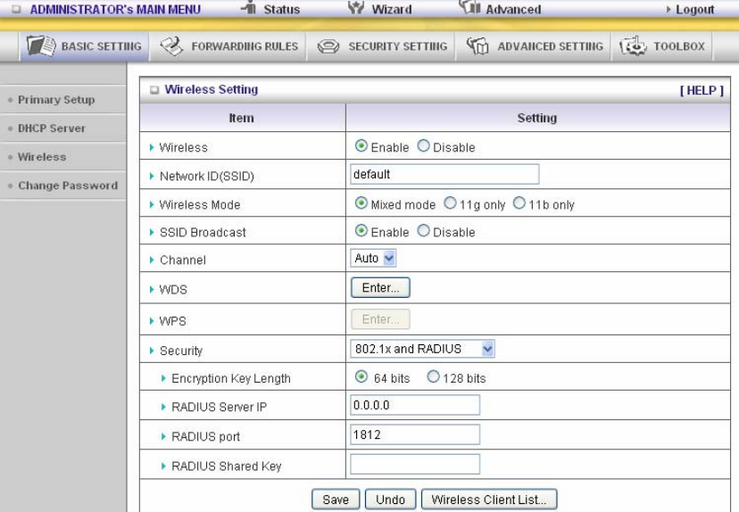Click the Basic Setting documents icon

(41, 45)
